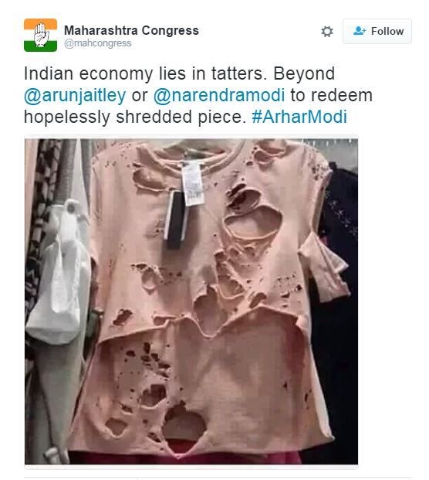Click the black label hanging on shirt
429x480 pixels.
[176, 220]
